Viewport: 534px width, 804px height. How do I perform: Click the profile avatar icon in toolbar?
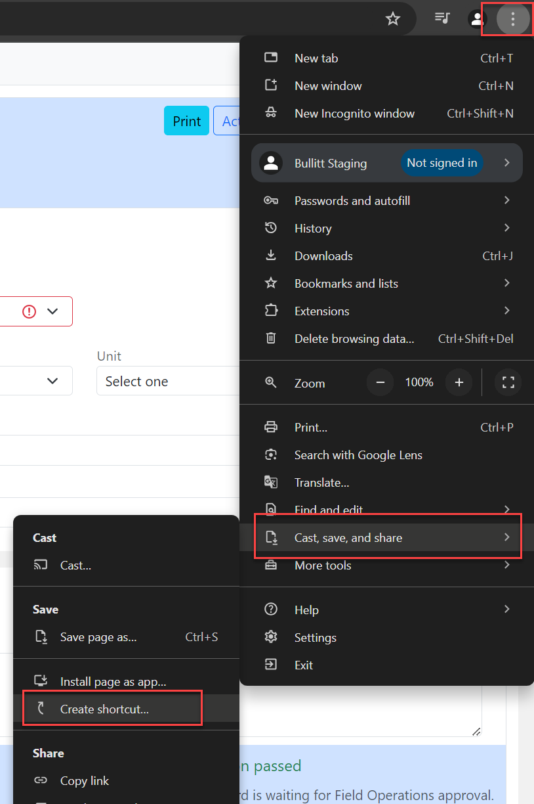(x=477, y=18)
